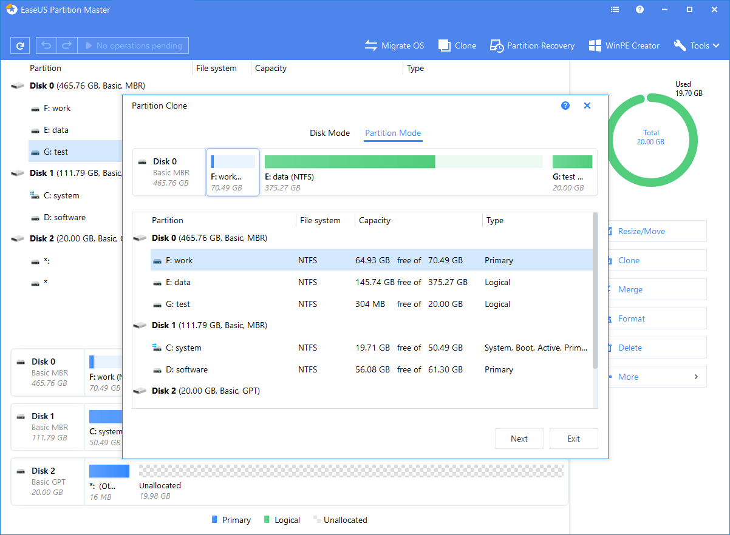The height and width of the screenshot is (535, 730).
Task: Open the Tools dropdown
Action: 696,45
